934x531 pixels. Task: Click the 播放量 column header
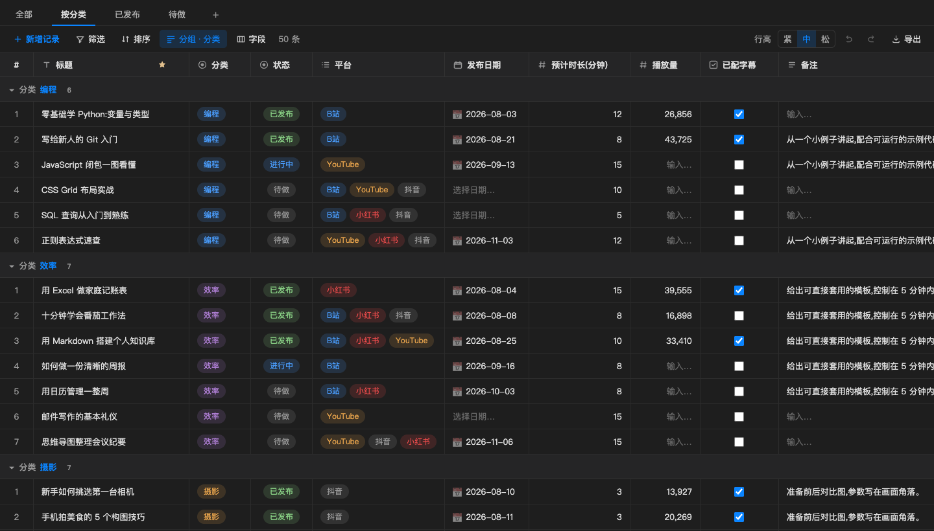[x=665, y=65]
